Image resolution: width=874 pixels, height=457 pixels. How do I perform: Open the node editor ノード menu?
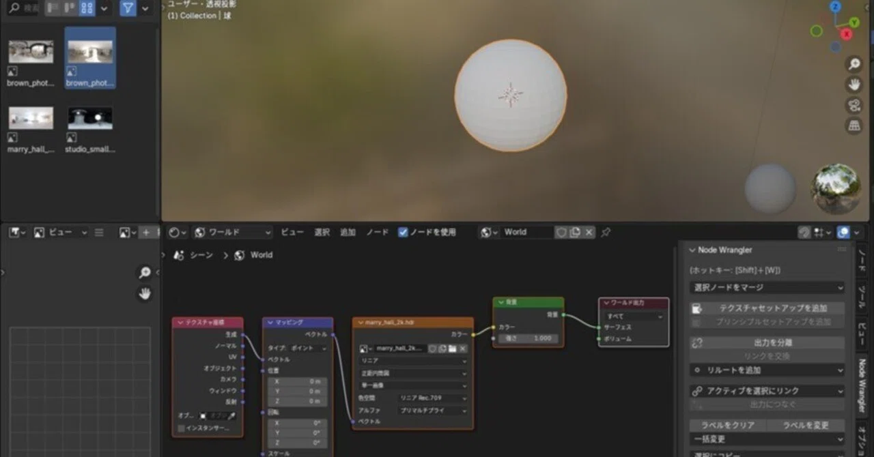click(377, 233)
